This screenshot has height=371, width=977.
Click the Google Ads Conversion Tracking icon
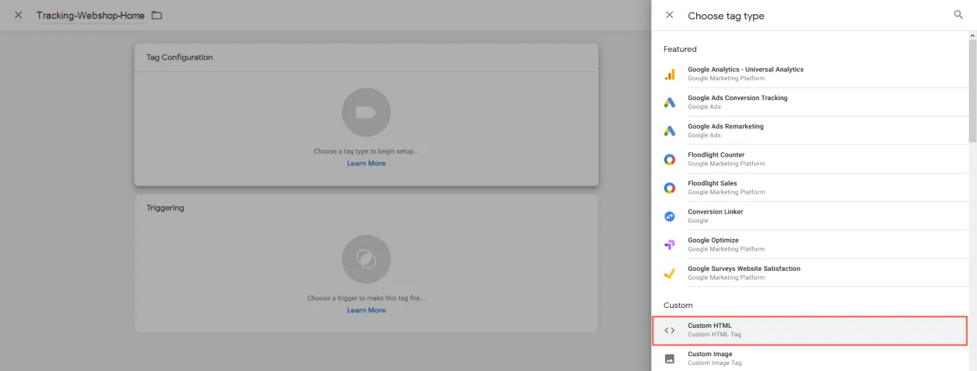click(x=669, y=102)
